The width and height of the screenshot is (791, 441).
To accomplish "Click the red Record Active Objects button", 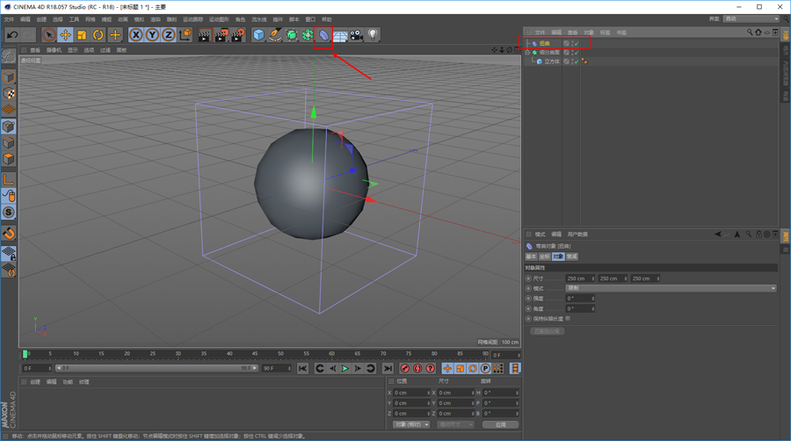I will coord(404,368).
